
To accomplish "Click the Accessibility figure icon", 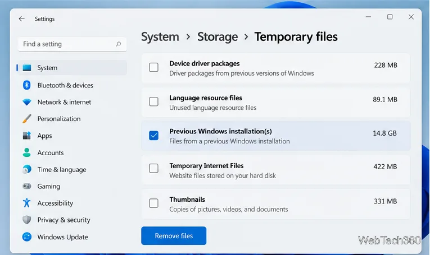I will [27, 203].
